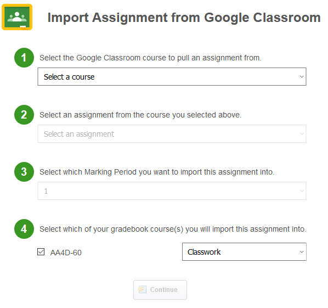Click the Google Classroom logo icon
This screenshot has width=328, height=308.
(17, 17)
